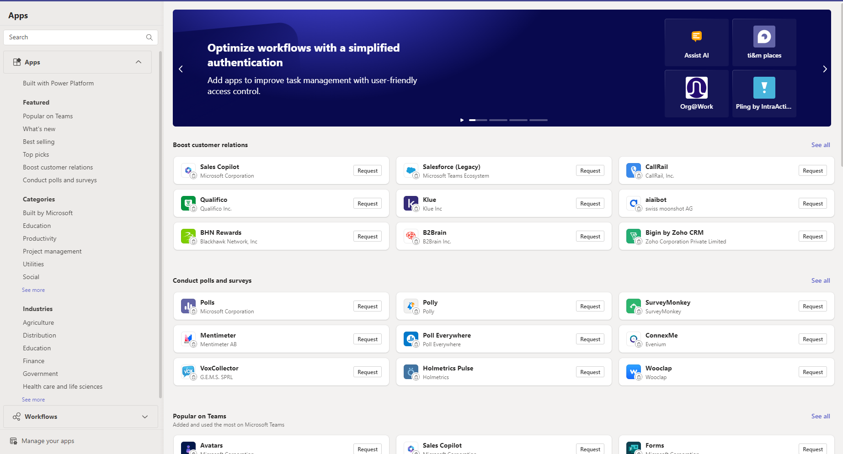Go to previous banner slide arrow
Image resolution: width=843 pixels, height=454 pixels.
181,69
